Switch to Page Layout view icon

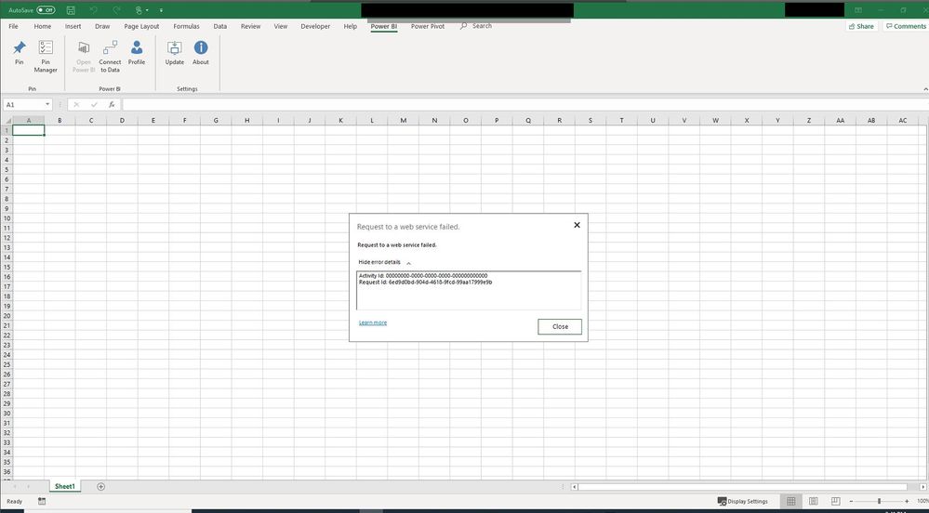pos(814,501)
